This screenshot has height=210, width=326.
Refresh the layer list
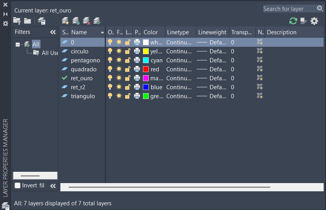tap(293, 21)
